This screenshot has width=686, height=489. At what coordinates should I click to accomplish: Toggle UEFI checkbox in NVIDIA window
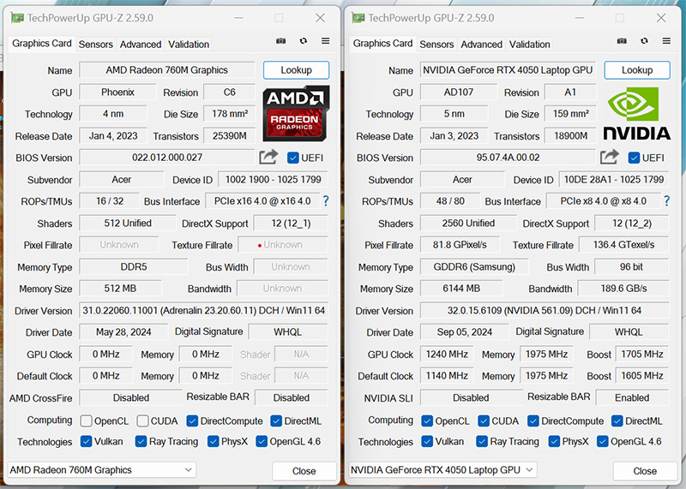(x=634, y=158)
